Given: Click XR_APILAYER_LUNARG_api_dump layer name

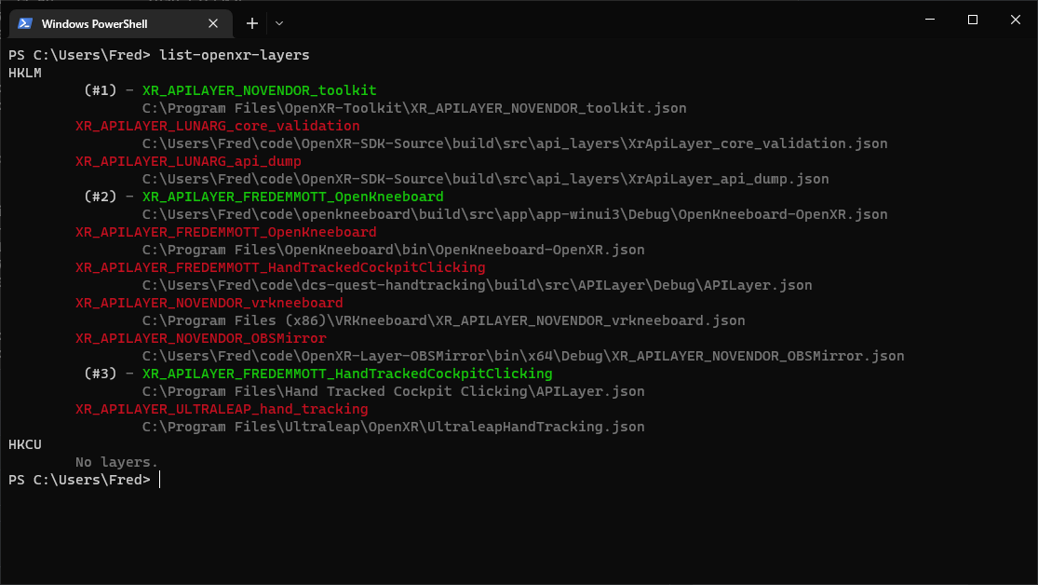Looking at the screenshot, I should click(188, 161).
